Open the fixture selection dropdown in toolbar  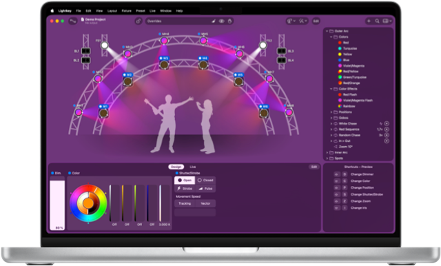[x=291, y=21]
